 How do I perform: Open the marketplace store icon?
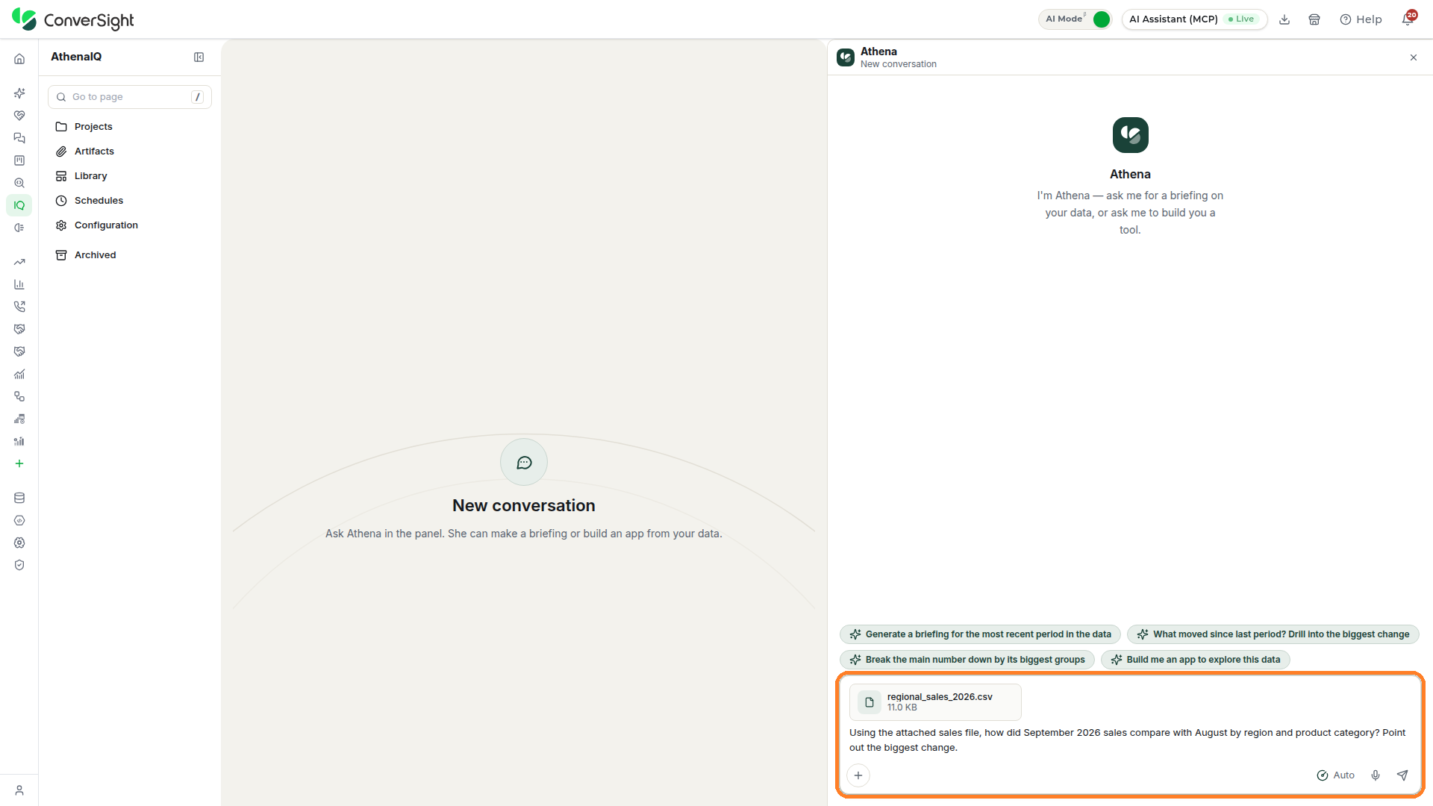pyautogui.click(x=1314, y=19)
